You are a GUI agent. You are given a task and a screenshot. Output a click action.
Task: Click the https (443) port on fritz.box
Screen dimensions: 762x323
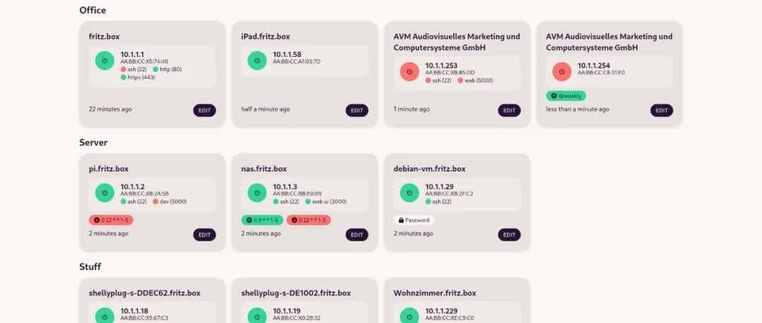[x=141, y=77]
